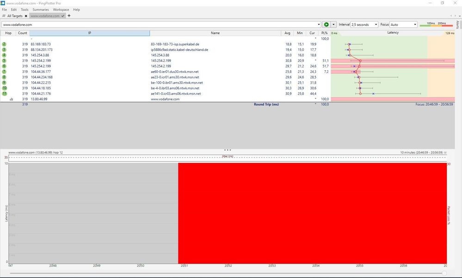
Task: Open the Focus dropdown set to Auto
Action: [404, 24]
